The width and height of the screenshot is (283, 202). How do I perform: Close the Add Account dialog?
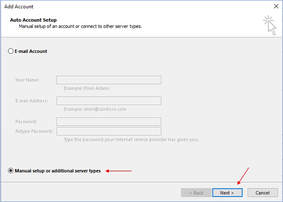(x=276, y=6)
